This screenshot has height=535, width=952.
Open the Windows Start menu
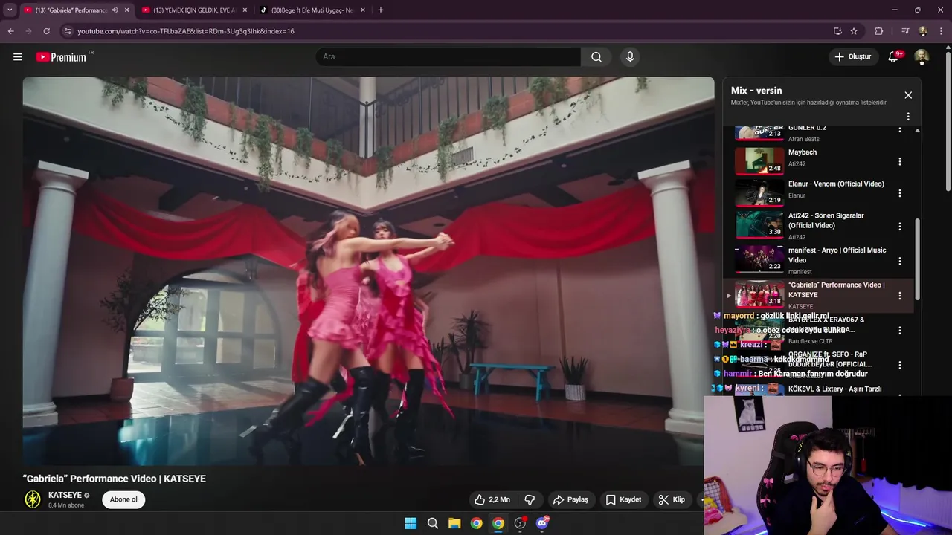click(411, 523)
